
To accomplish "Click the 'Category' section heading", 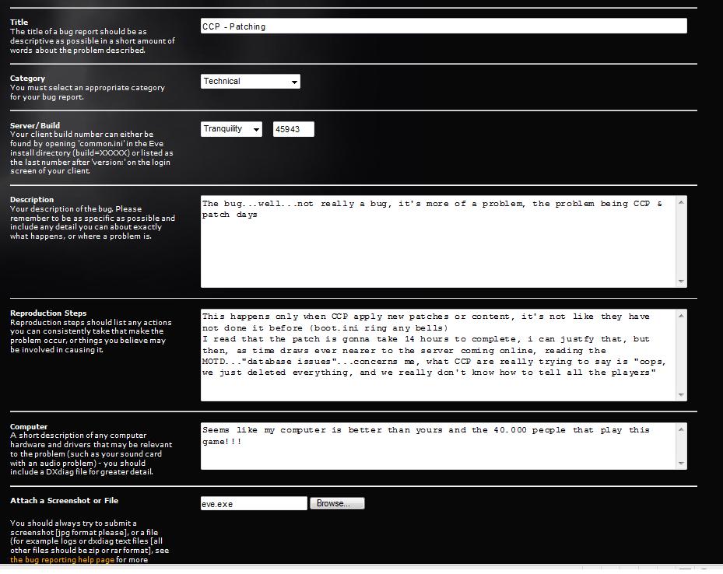I will pos(28,79).
